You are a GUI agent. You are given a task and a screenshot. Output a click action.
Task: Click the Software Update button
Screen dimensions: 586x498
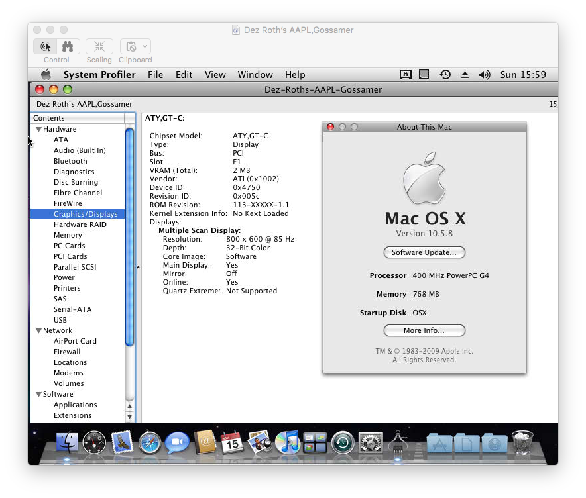click(424, 252)
